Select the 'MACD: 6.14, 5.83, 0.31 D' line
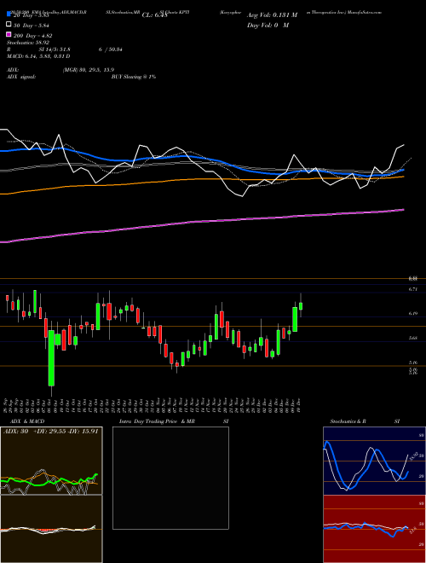The width and height of the screenshot is (426, 563). click(x=38, y=56)
